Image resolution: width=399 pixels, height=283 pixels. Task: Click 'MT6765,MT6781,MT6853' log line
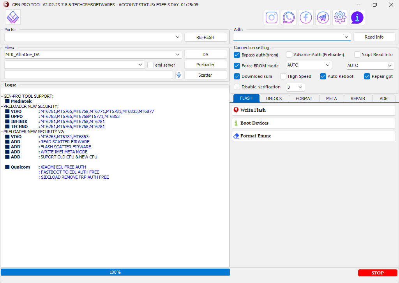tap(65, 137)
